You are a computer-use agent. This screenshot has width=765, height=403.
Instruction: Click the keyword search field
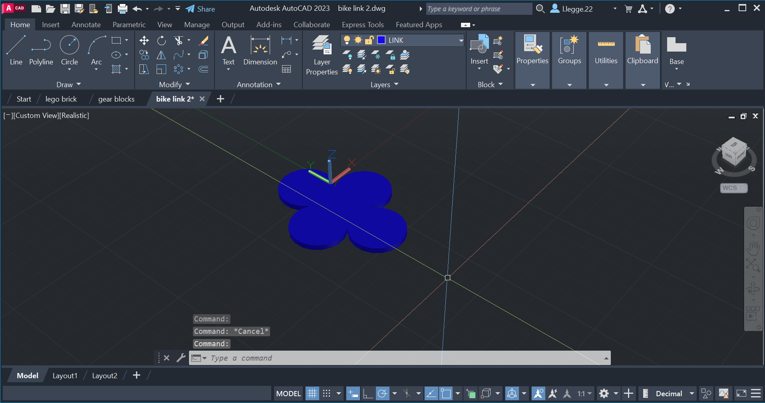[x=479, y=9]
